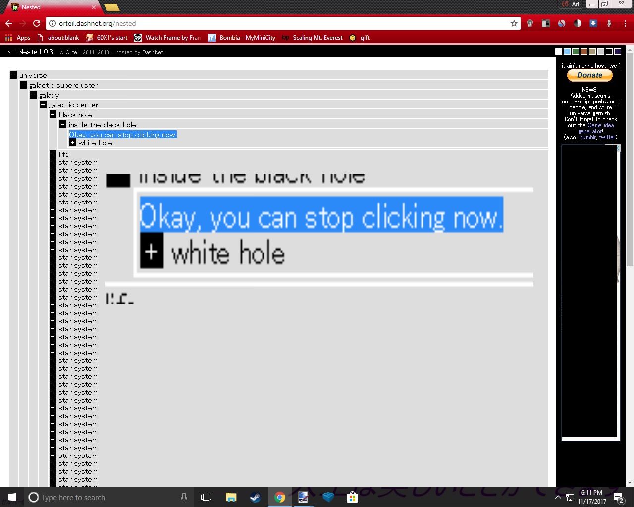
Task: Open the Chrome three-dots menu
Action: (625, 23)
